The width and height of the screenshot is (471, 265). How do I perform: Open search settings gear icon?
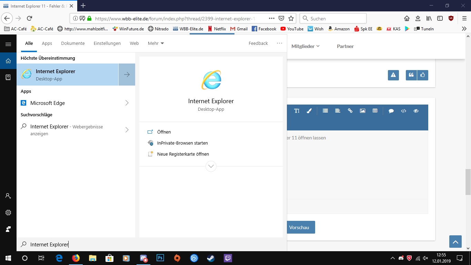tap(8, 213)
